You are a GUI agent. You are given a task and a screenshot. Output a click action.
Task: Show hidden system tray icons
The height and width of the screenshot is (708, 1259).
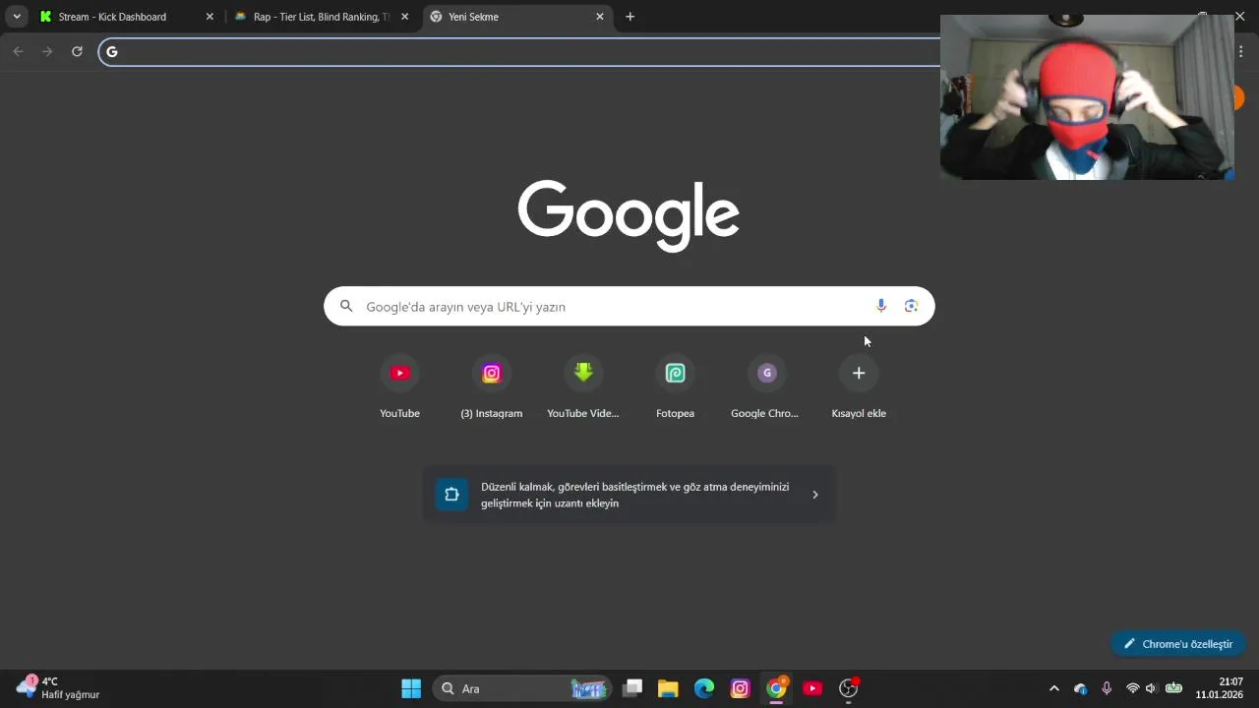[1054, 688]
